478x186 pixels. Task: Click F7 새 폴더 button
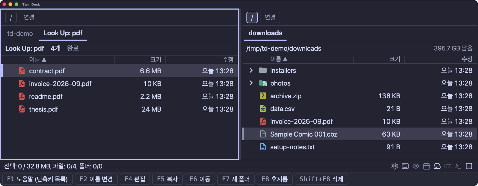236,179
